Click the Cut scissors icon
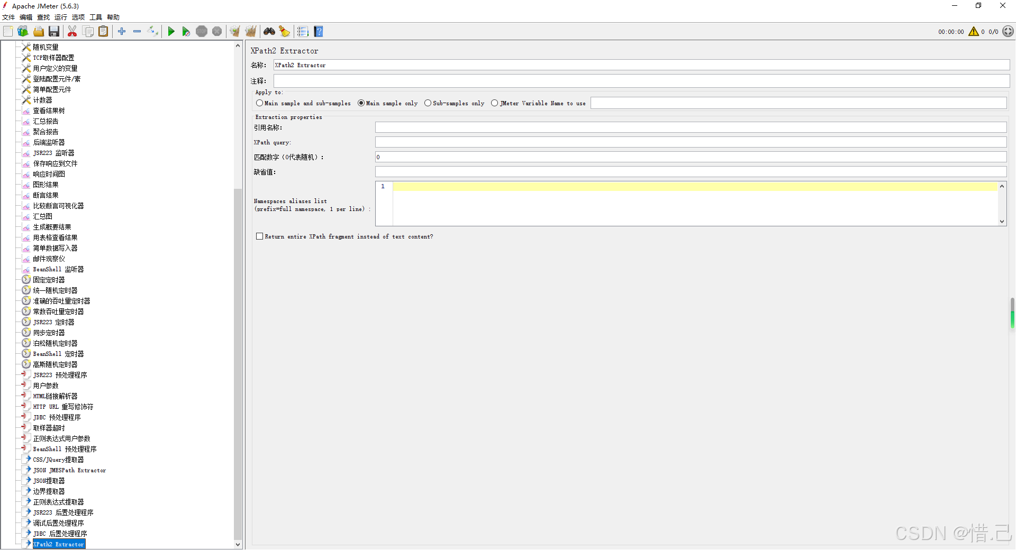Viewport: 1016px width, 550px height. pos(72,32)
